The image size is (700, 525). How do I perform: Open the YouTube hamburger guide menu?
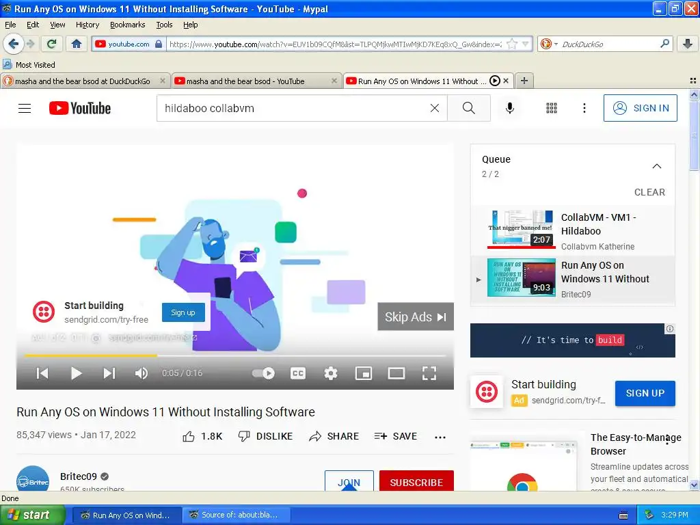[25, 109]
